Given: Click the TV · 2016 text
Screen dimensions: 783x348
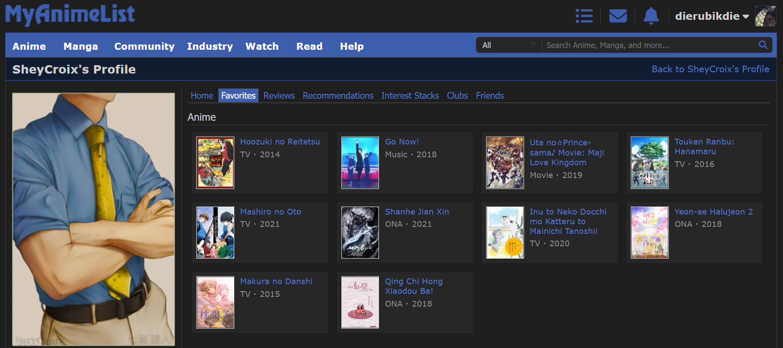Looking at the screenshot, I should [694, 164].
